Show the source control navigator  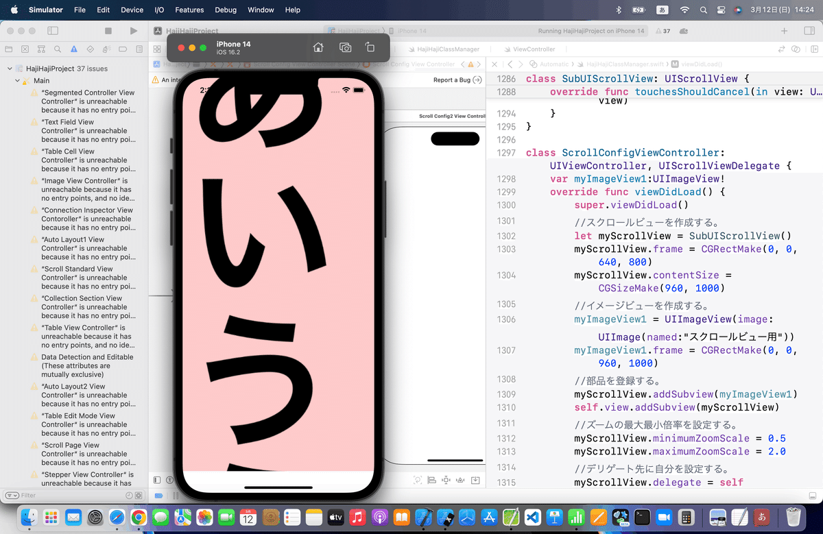click(25, 49)
